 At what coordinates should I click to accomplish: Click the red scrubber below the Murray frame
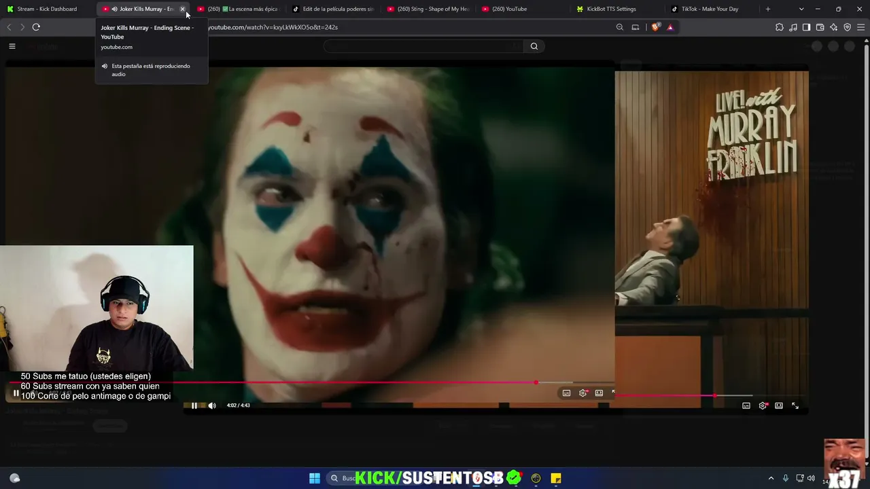(x=714, y=395)
